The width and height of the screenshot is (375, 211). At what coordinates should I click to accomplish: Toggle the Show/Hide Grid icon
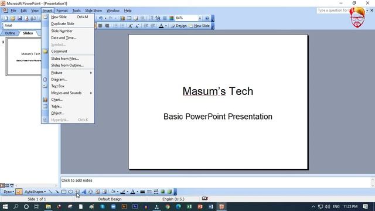(165, 18)
